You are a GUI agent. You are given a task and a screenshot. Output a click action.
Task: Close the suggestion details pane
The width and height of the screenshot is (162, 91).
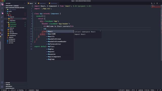click(x=100, y=31)
